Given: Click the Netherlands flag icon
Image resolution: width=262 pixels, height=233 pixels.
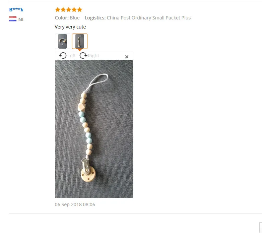Looking at the screenshot, I should tap(13, 19).
